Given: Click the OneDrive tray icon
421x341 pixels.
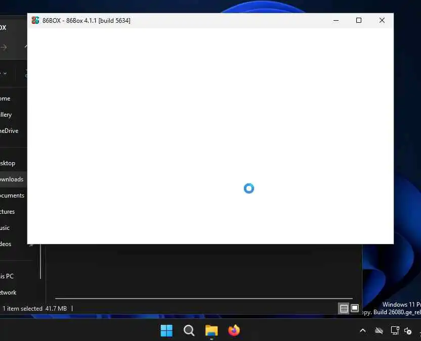Looking at the screenshot, I should click(x=379, y=330).
